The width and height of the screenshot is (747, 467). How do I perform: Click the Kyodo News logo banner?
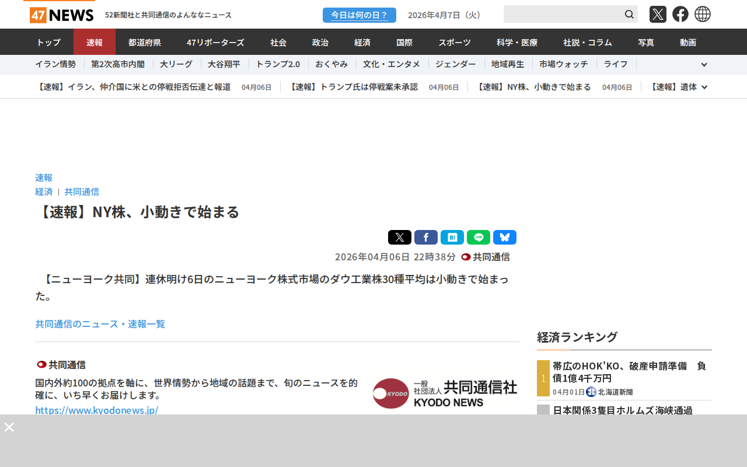pyautogui.click(x=445, y=393)
